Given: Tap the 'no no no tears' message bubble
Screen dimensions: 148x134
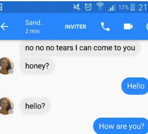Looking at the screenshot, I should [x=80, y=48].
